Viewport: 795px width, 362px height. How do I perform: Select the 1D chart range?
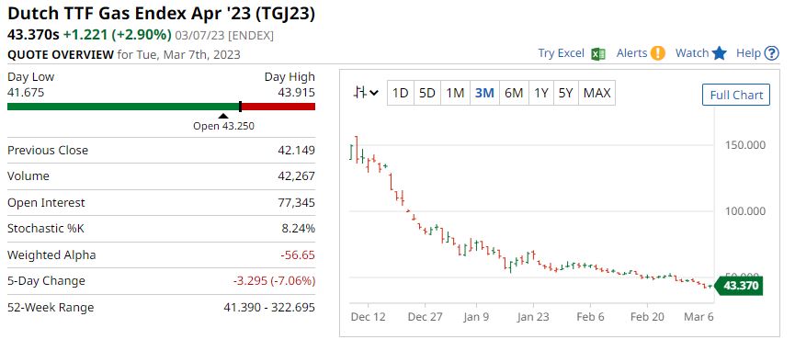coord(401,94)
